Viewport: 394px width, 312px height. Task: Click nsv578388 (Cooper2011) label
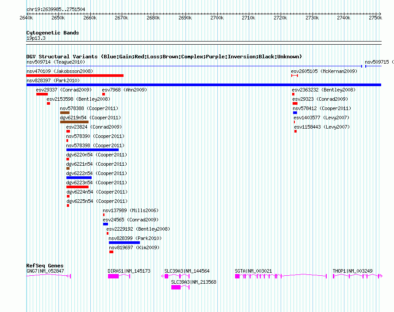point(89,108)
